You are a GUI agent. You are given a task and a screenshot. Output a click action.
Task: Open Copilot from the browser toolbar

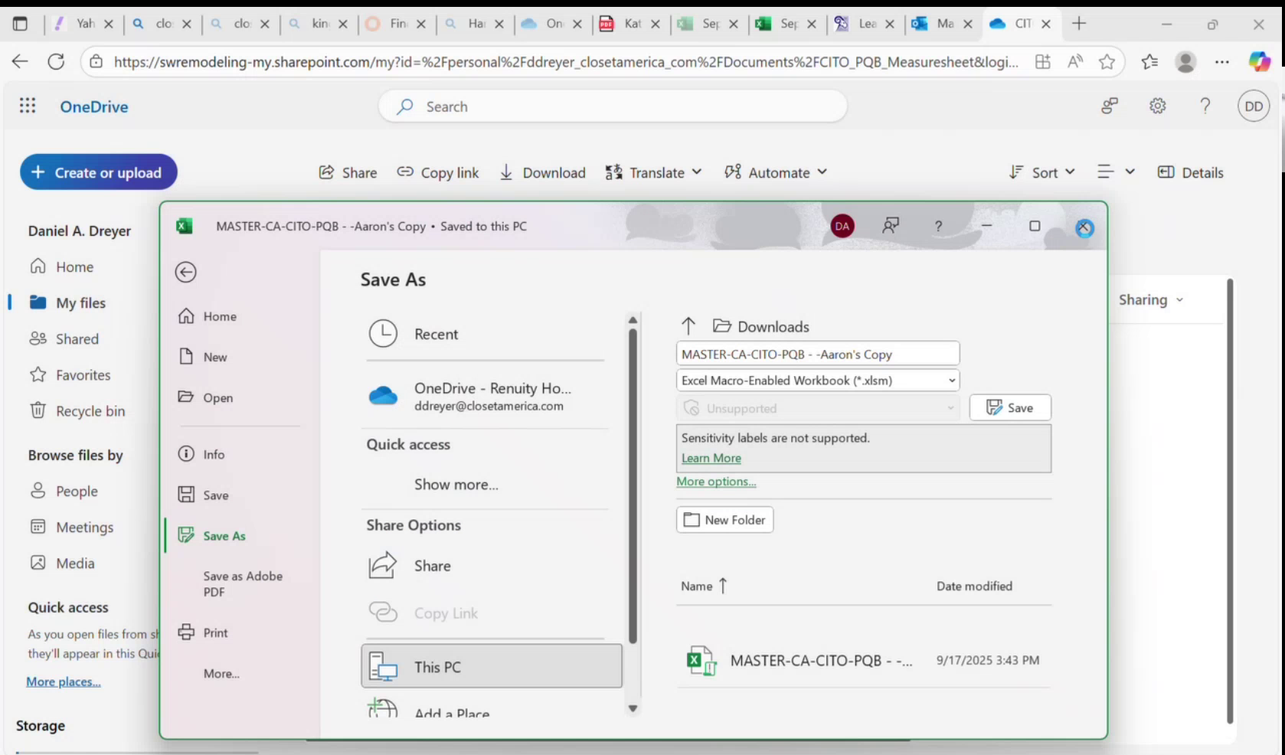[1260, 61]
